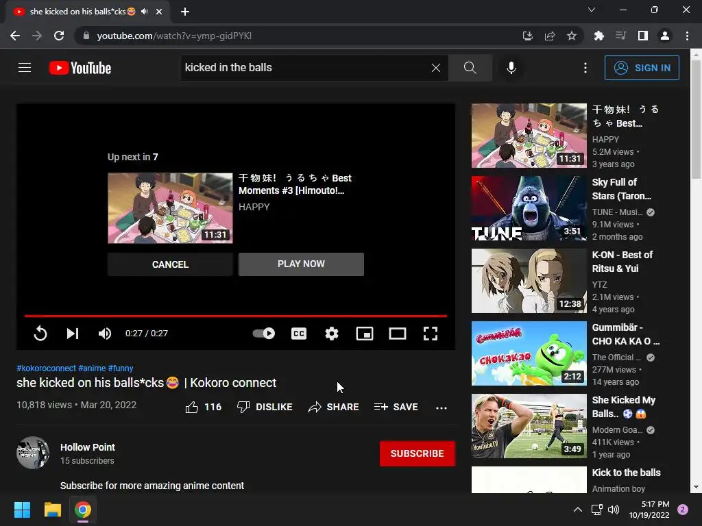This screenshot has height=526, width=702.
Task: Open Hollow Point channel avatar
Action: click(33, 453)
